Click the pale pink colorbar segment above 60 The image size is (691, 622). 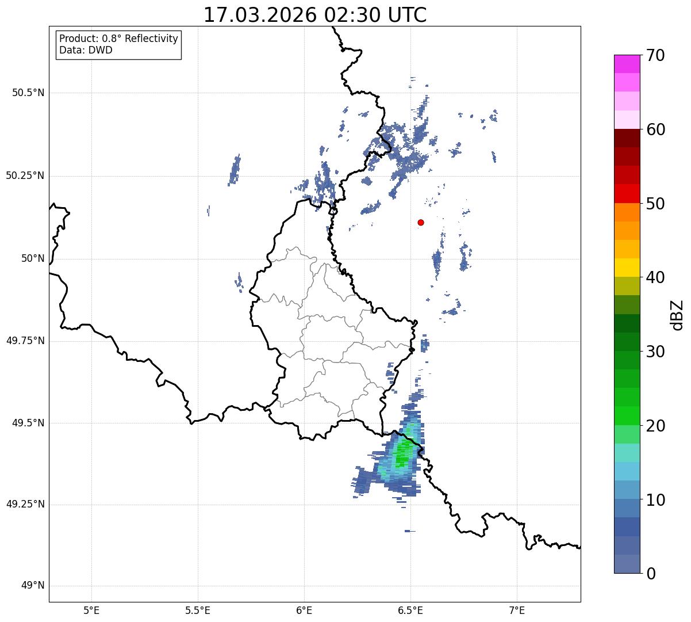(x=627, y=120)
